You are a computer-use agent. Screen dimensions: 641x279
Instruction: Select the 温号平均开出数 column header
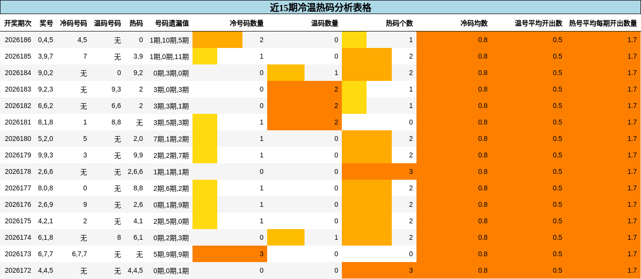click(x=539, y=23)
